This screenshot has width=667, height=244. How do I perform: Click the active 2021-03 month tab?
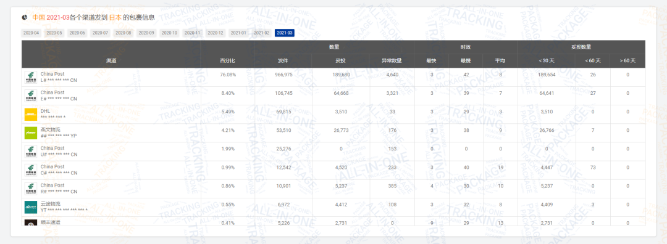(x=285, y=33)
